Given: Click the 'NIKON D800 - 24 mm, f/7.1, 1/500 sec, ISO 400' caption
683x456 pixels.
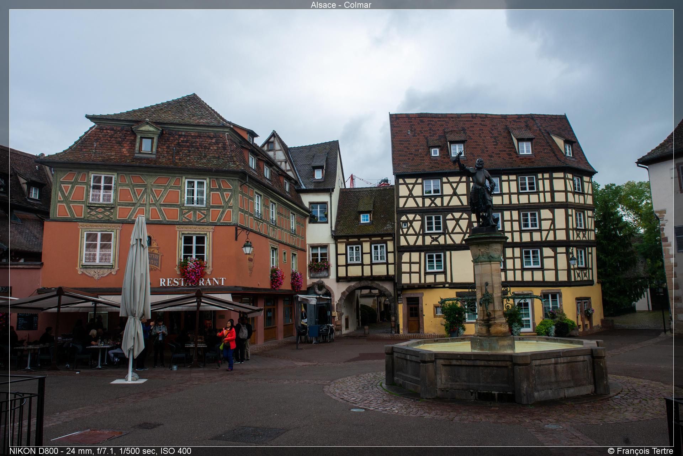Looking at the screenshot, I should [100, 451].
